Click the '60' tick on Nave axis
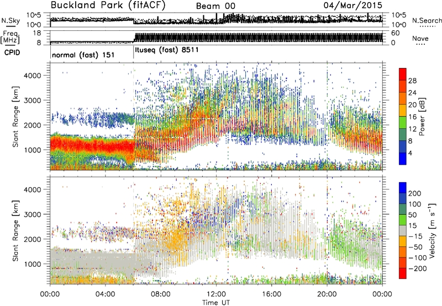 click(395, 33)
